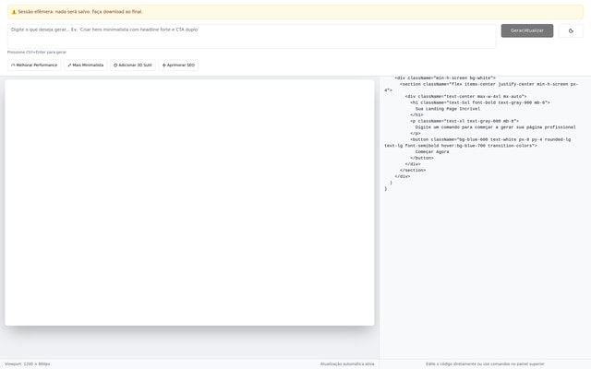This screenshot has height=369, width=591.
Task: Apply the Adicionar 3D Sutil preset
Action: pos(132,65)
